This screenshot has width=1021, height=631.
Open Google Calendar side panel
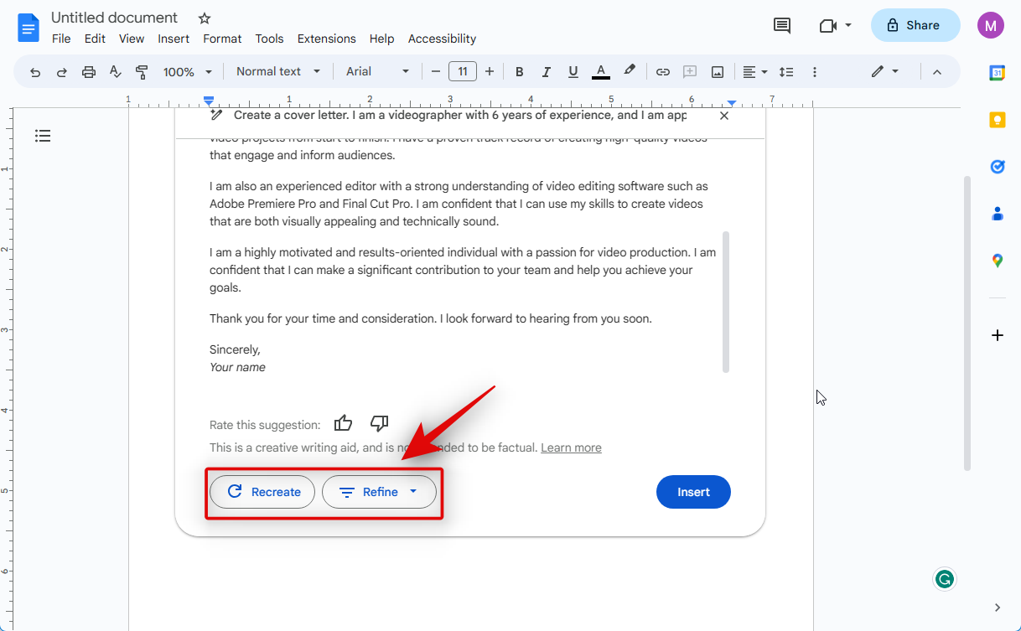(997, 73)
